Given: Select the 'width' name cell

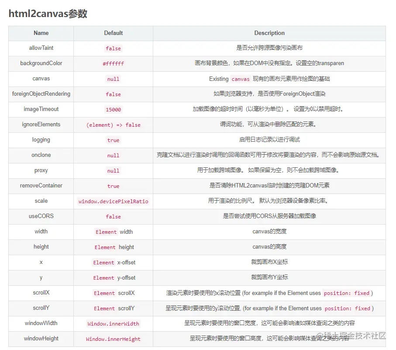Looking at the screenshot, I should [41, 232].
